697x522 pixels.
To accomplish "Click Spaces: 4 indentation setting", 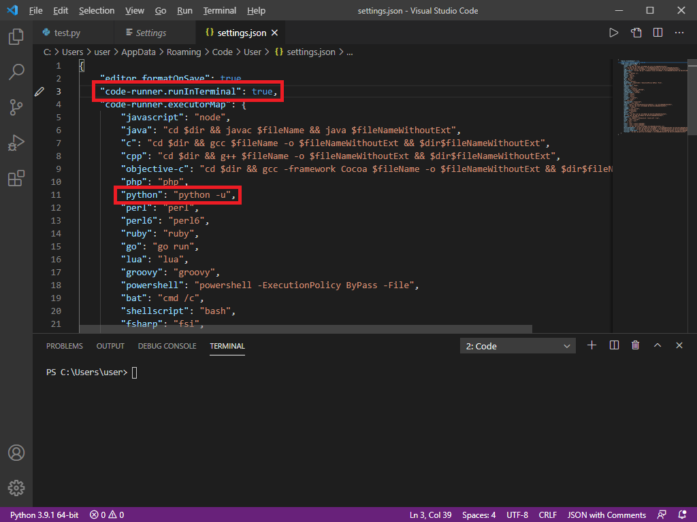I will [479, 515].
